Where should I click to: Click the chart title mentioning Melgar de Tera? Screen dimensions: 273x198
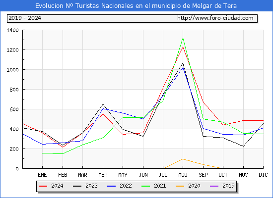pyautogui.click(x=136, y=6)
